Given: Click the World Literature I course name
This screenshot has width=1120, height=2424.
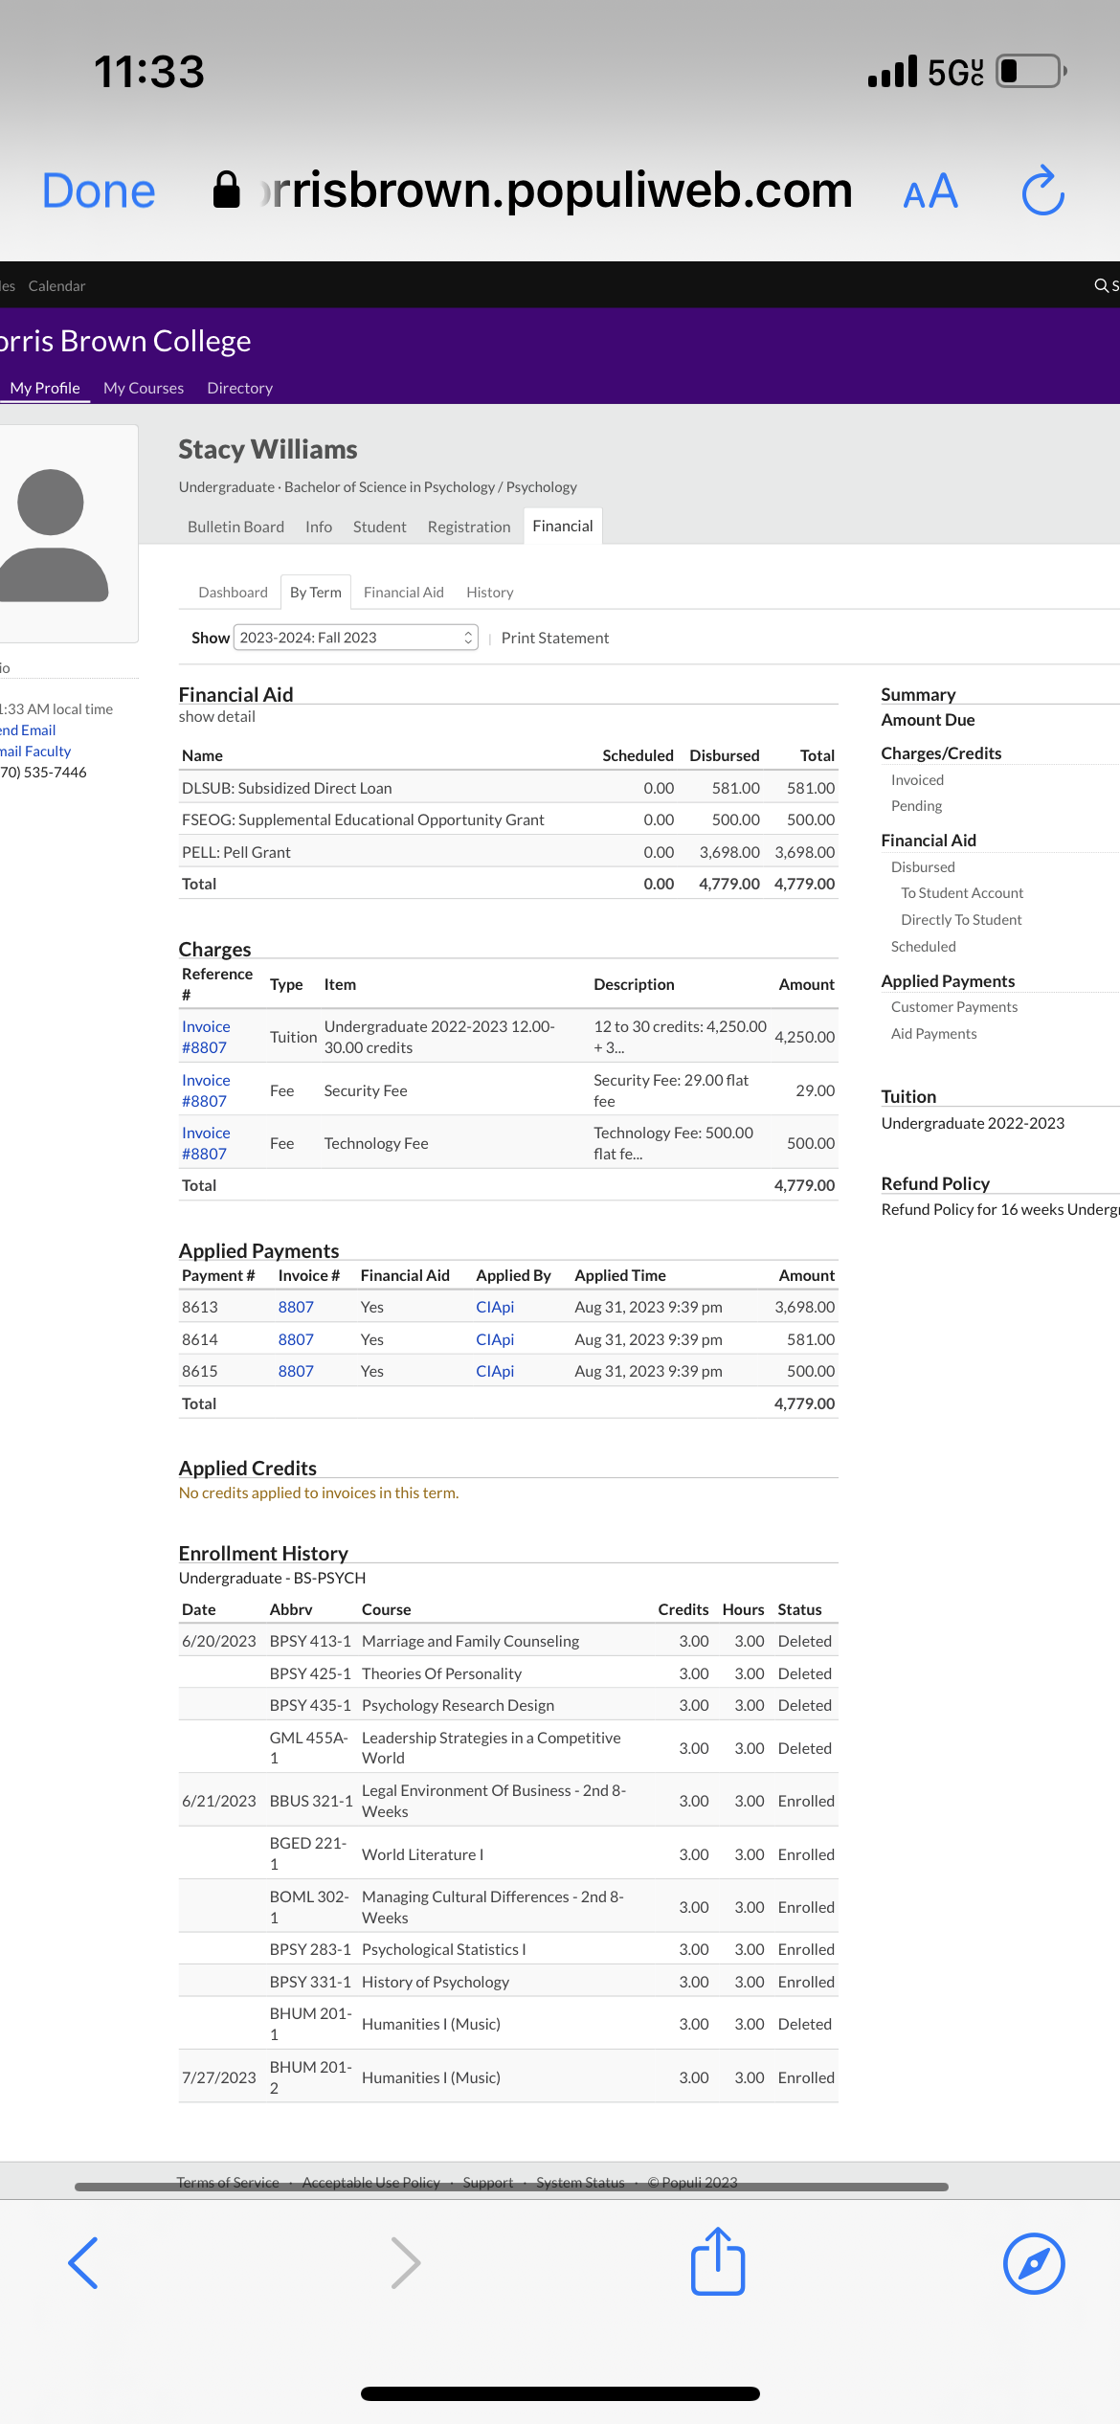Looking at the screenshot, I should pos(422,1854).
